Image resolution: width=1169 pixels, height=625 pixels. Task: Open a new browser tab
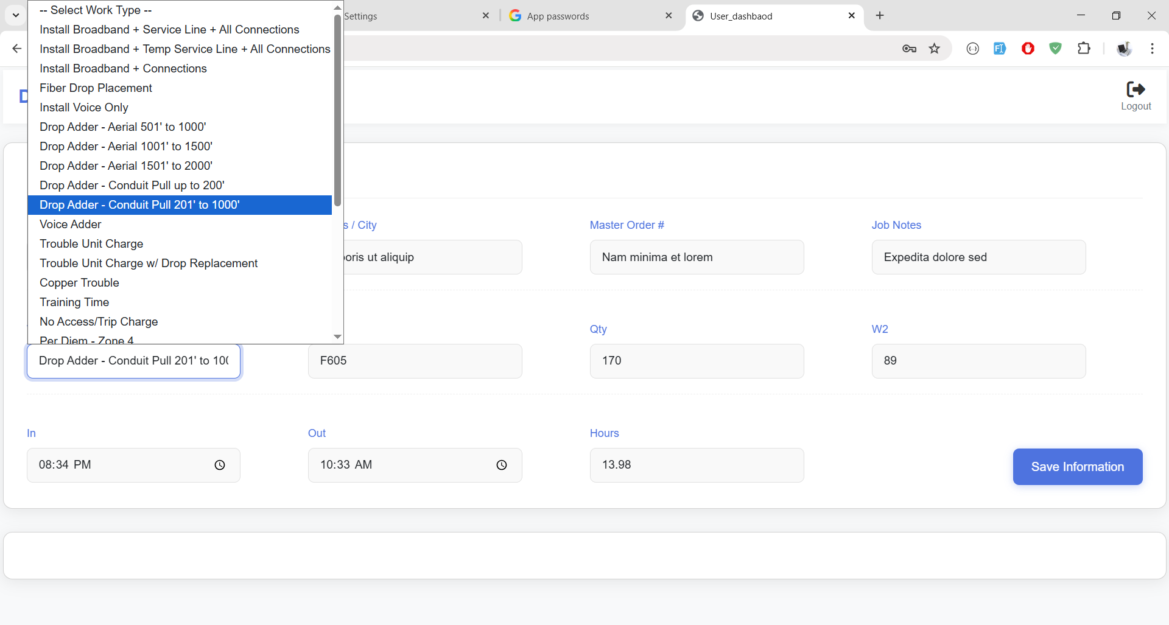pyautogui.click(x=880, y=16)
